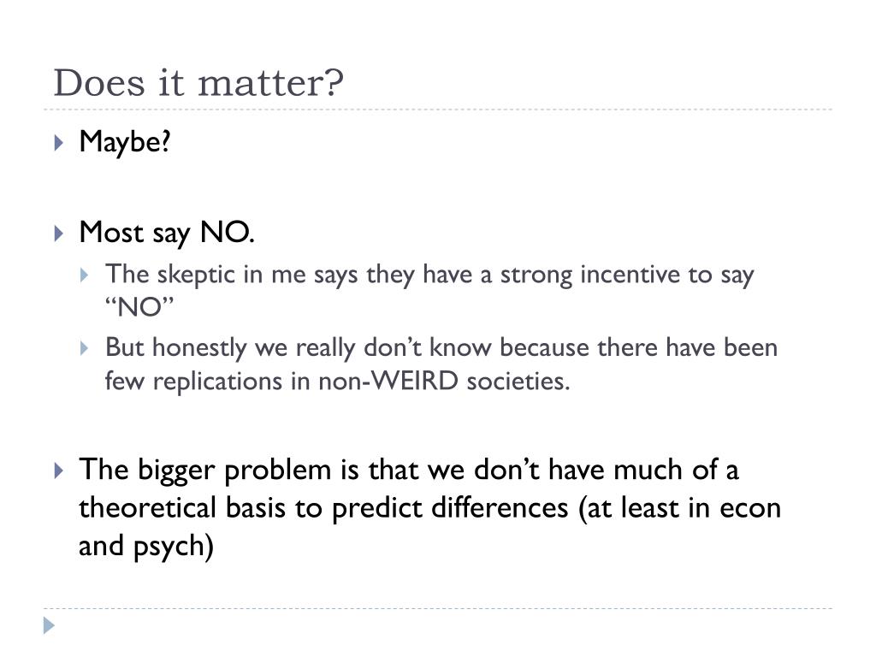This screenshot has width=876, height=657.
Task: Click the quoted "NO" on the wrapped line
Action: (139, 307)
